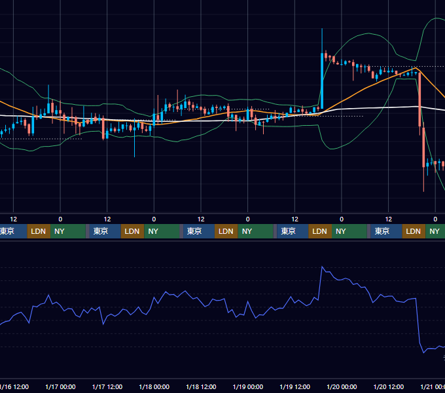The height and width of the screenshot is (393, 445).
Task: Click the 1/19 12:00 date label
Action: [295, 386]
